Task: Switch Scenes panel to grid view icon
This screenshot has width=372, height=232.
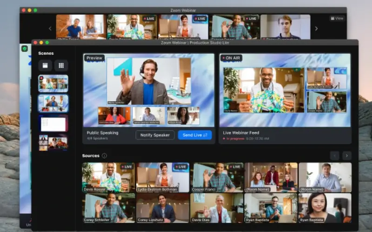Action: (x=61, y=65)
